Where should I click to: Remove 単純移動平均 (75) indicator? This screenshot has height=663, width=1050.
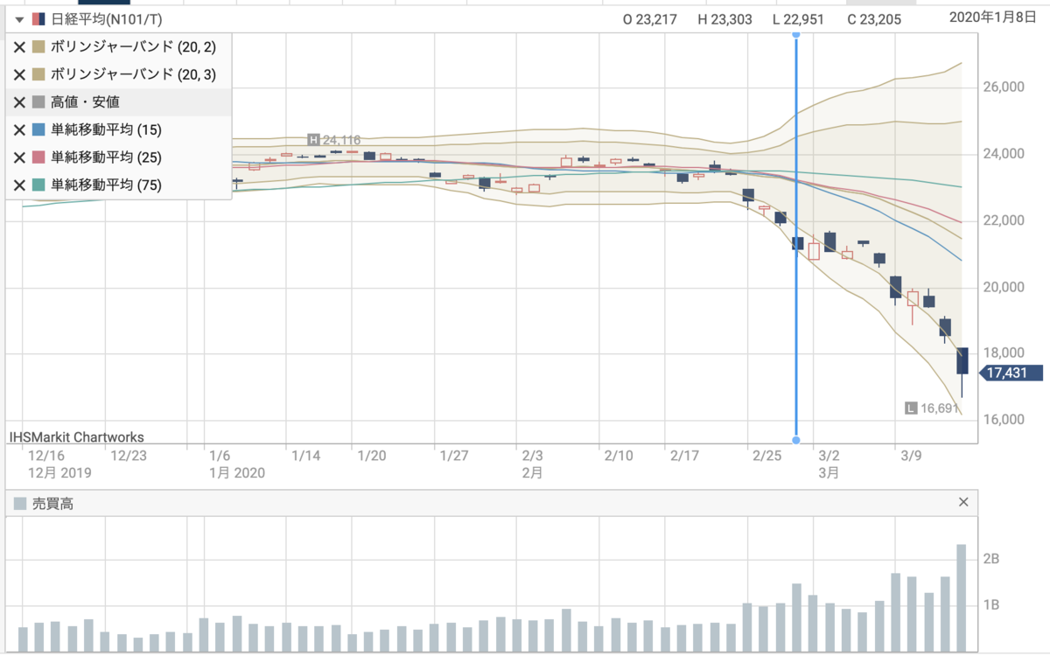click(19, 185)
